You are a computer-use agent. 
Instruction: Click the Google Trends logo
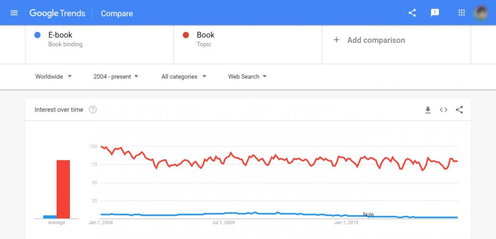coord(57,13)
